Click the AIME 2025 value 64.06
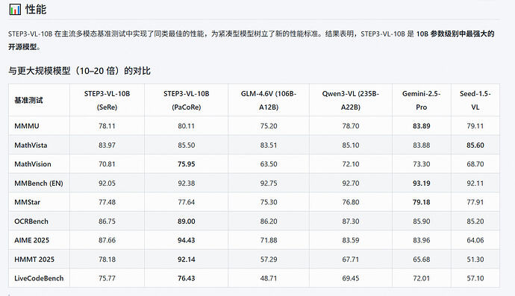Image resolution: width=515 pixels, height=296 pixels. [475, 240]
